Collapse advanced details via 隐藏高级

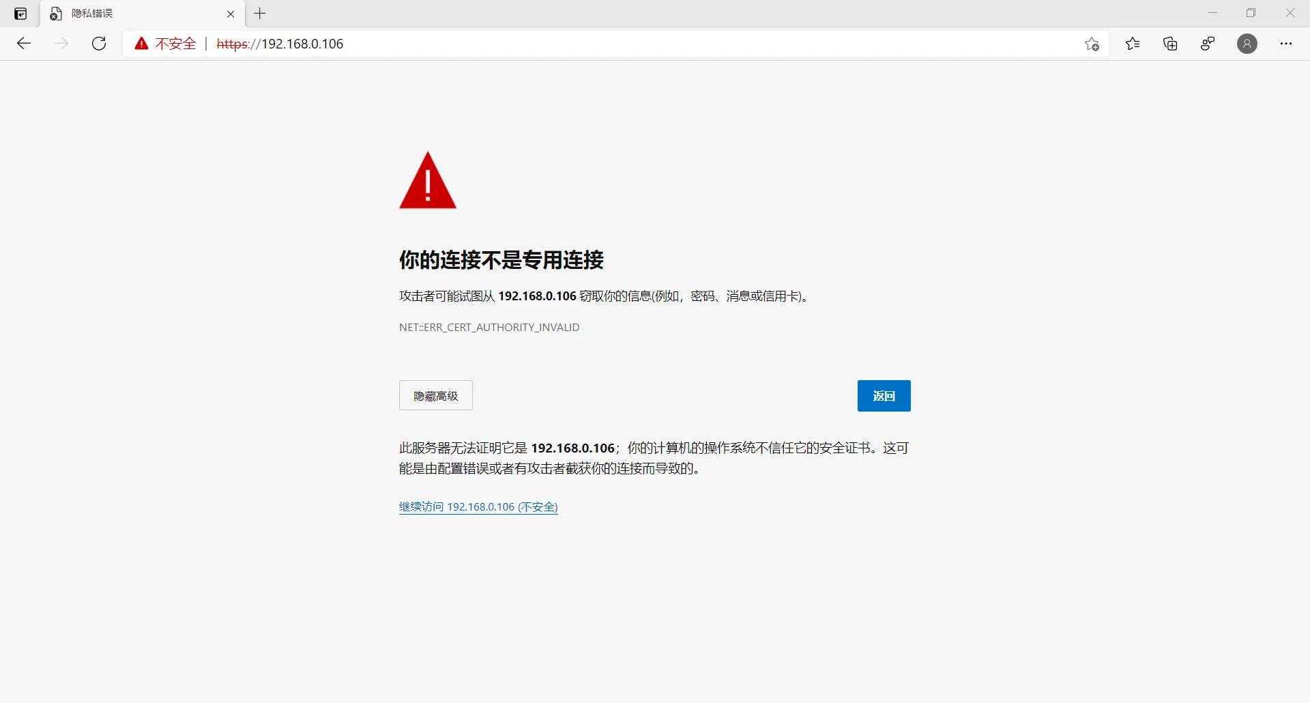tap(435, 395)
